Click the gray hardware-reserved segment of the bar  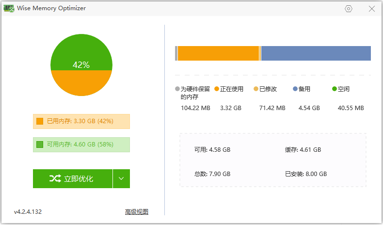pyautogui.click(x=176, y=53)
